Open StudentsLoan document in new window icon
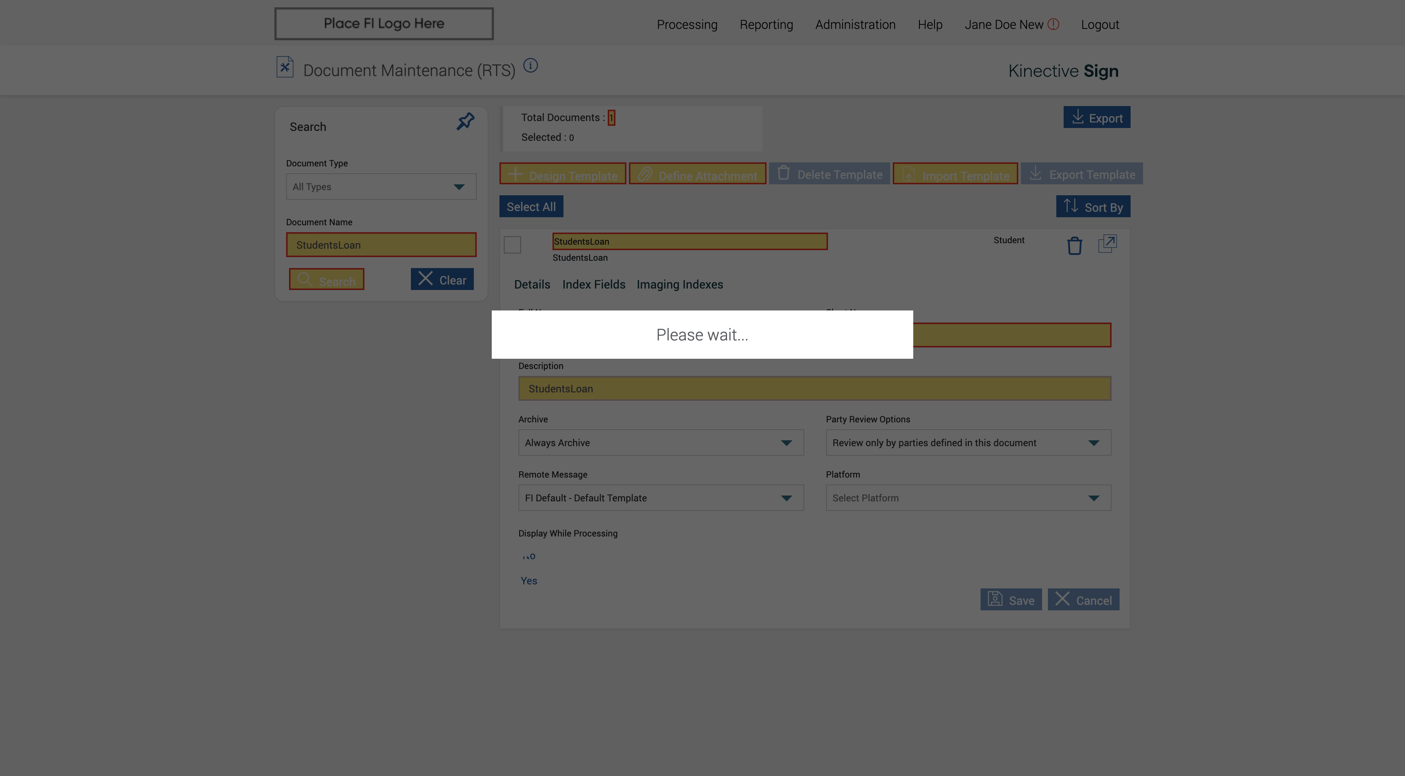This screenshot has height=776, width=1405. (1107, 244)
